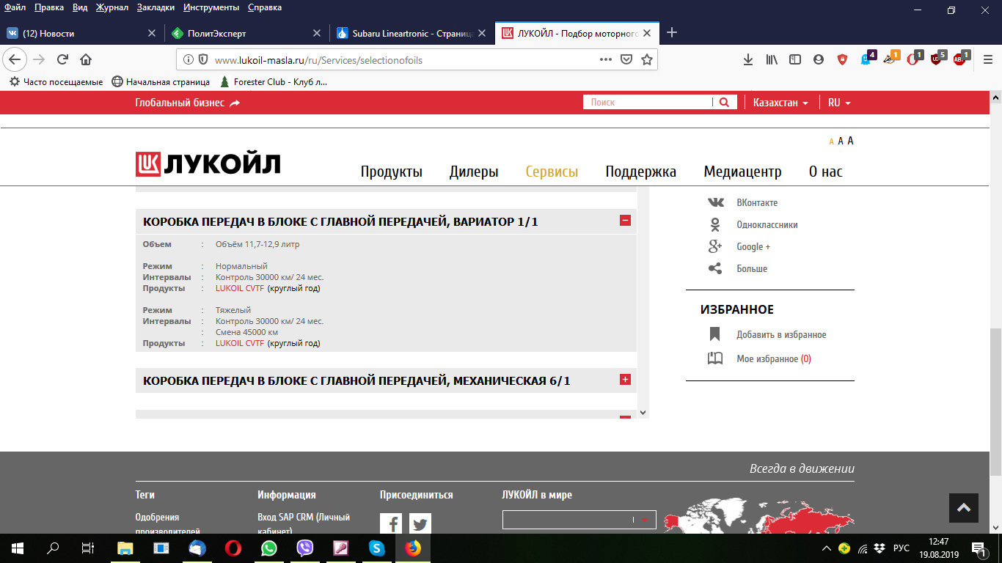Viewport: 1002px width, 563px height.
Task: Open the Windows notification center icon
Action: click(x=978, y=548)
